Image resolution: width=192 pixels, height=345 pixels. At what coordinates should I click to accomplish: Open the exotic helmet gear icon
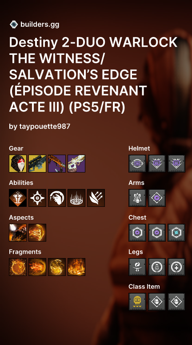coord(18,164)
